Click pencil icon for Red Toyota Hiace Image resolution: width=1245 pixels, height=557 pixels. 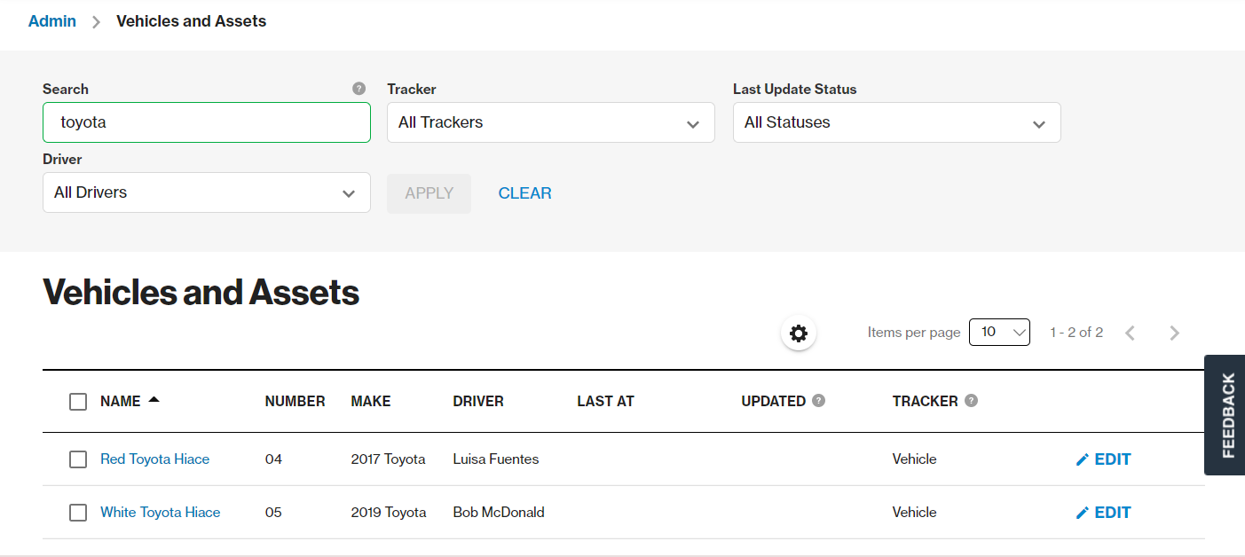(1082, 459)
